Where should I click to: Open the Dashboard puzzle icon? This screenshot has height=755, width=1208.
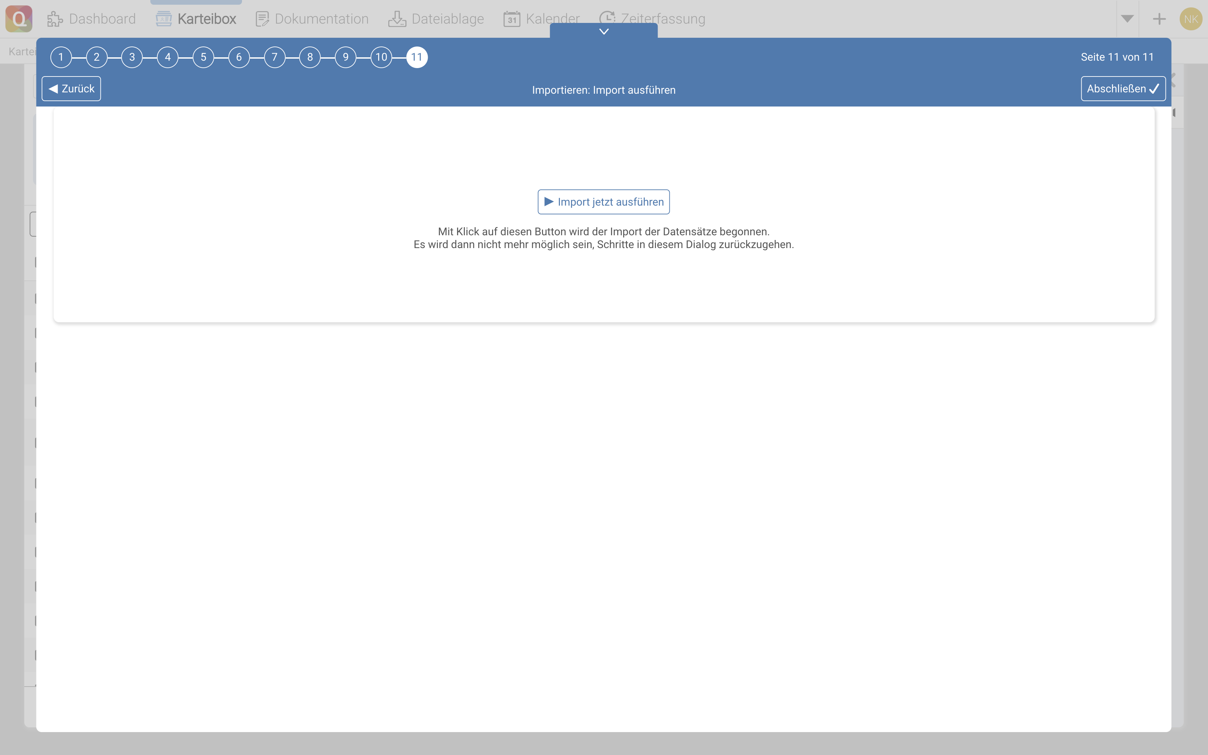pyautogui.click(x=55, y=19)
